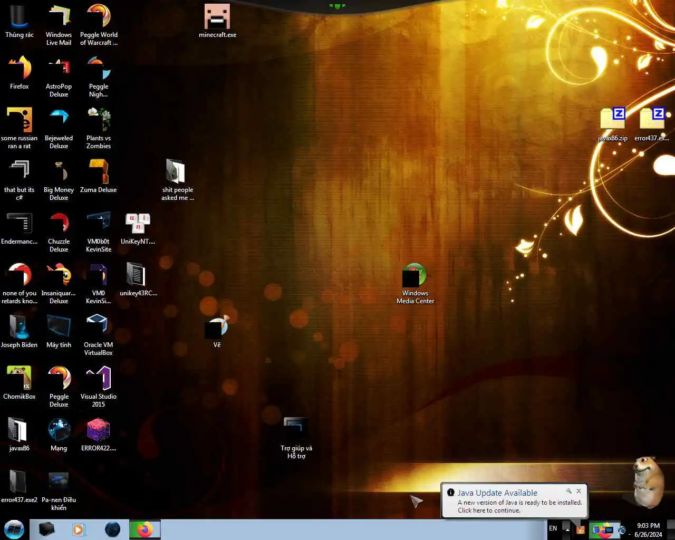The width and height of the screenshot is (675, 540).
Task: Open the Mạng network icon
Action: point(59,435)
